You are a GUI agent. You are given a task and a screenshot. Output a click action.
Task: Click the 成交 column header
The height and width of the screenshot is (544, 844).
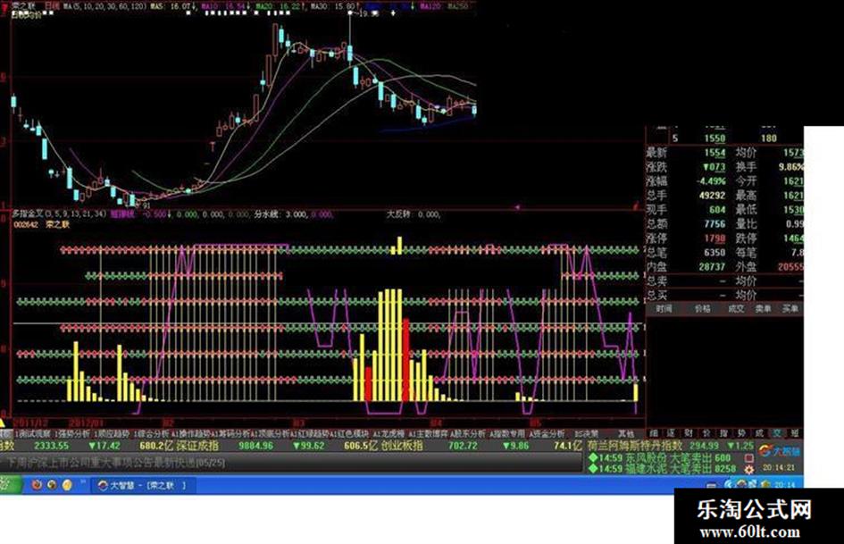coord(735,309)
